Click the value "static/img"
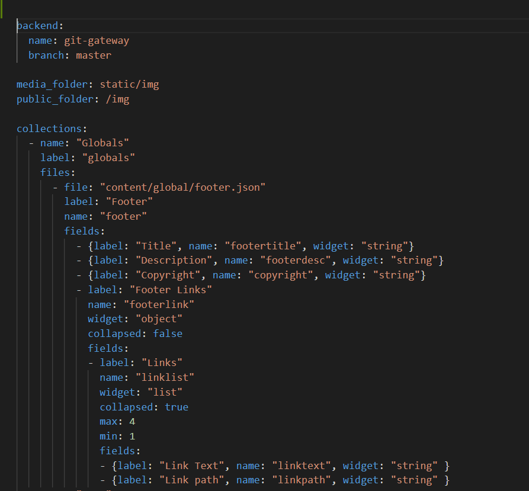The image size is (529, 491). point(129,85)
